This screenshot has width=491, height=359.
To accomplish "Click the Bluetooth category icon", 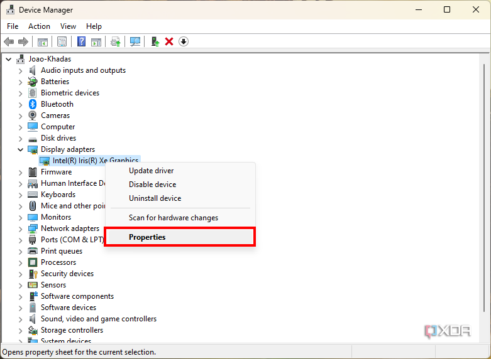I will [33, 104].
